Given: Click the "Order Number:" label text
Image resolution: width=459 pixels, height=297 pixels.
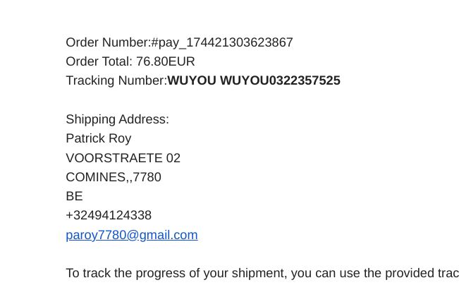Looking at the screenshot, I should click(109, 42).
